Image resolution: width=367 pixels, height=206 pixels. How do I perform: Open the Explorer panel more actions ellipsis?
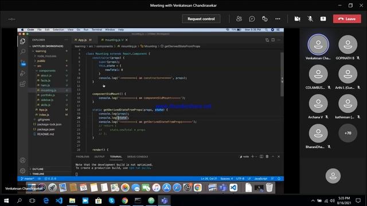point(67,40)
